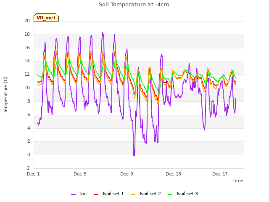
Task: Click the 16 y-axis tick label
Action: pyautogui.click(x=27, y=48)
